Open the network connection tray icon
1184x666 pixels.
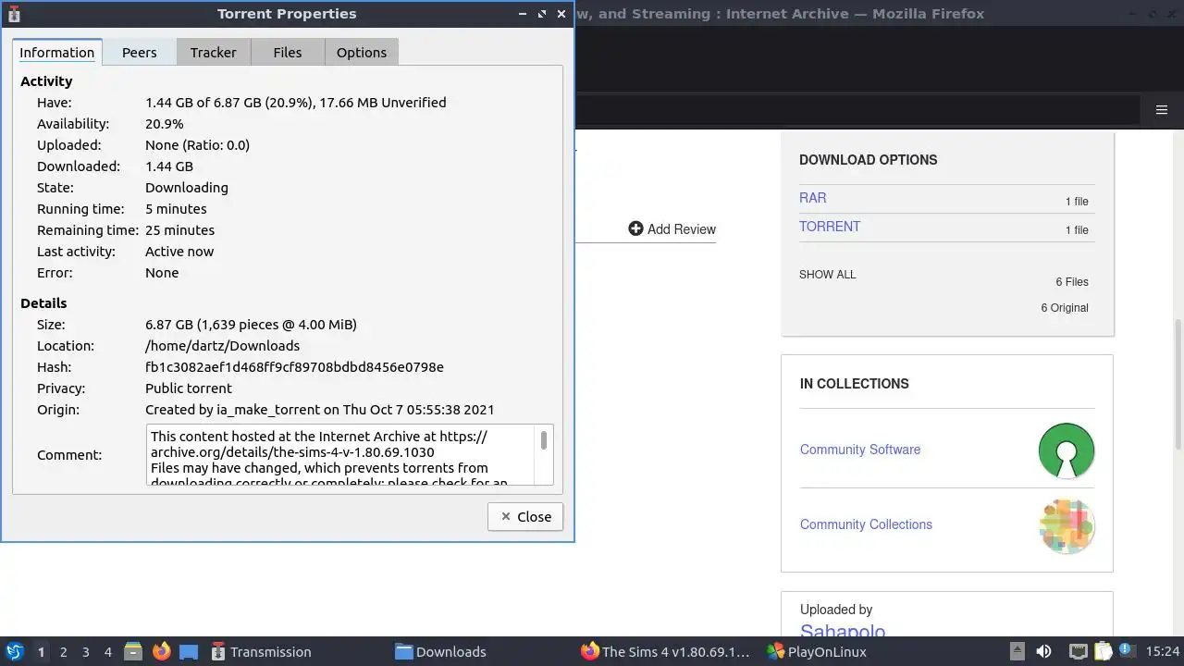[x=1078, y=651]
